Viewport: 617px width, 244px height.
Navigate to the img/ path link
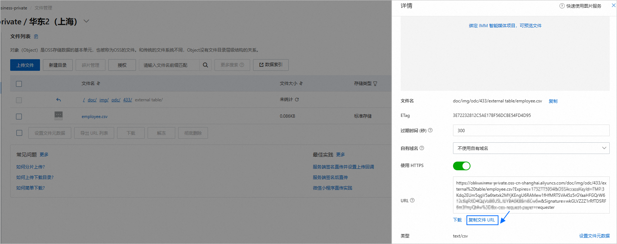click(x=104, y=100)
